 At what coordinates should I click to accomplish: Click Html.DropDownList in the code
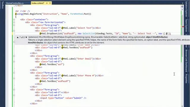coord(51,34)
